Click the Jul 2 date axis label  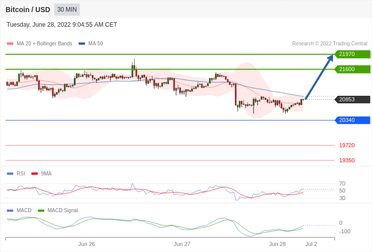[x=311, y=244]
